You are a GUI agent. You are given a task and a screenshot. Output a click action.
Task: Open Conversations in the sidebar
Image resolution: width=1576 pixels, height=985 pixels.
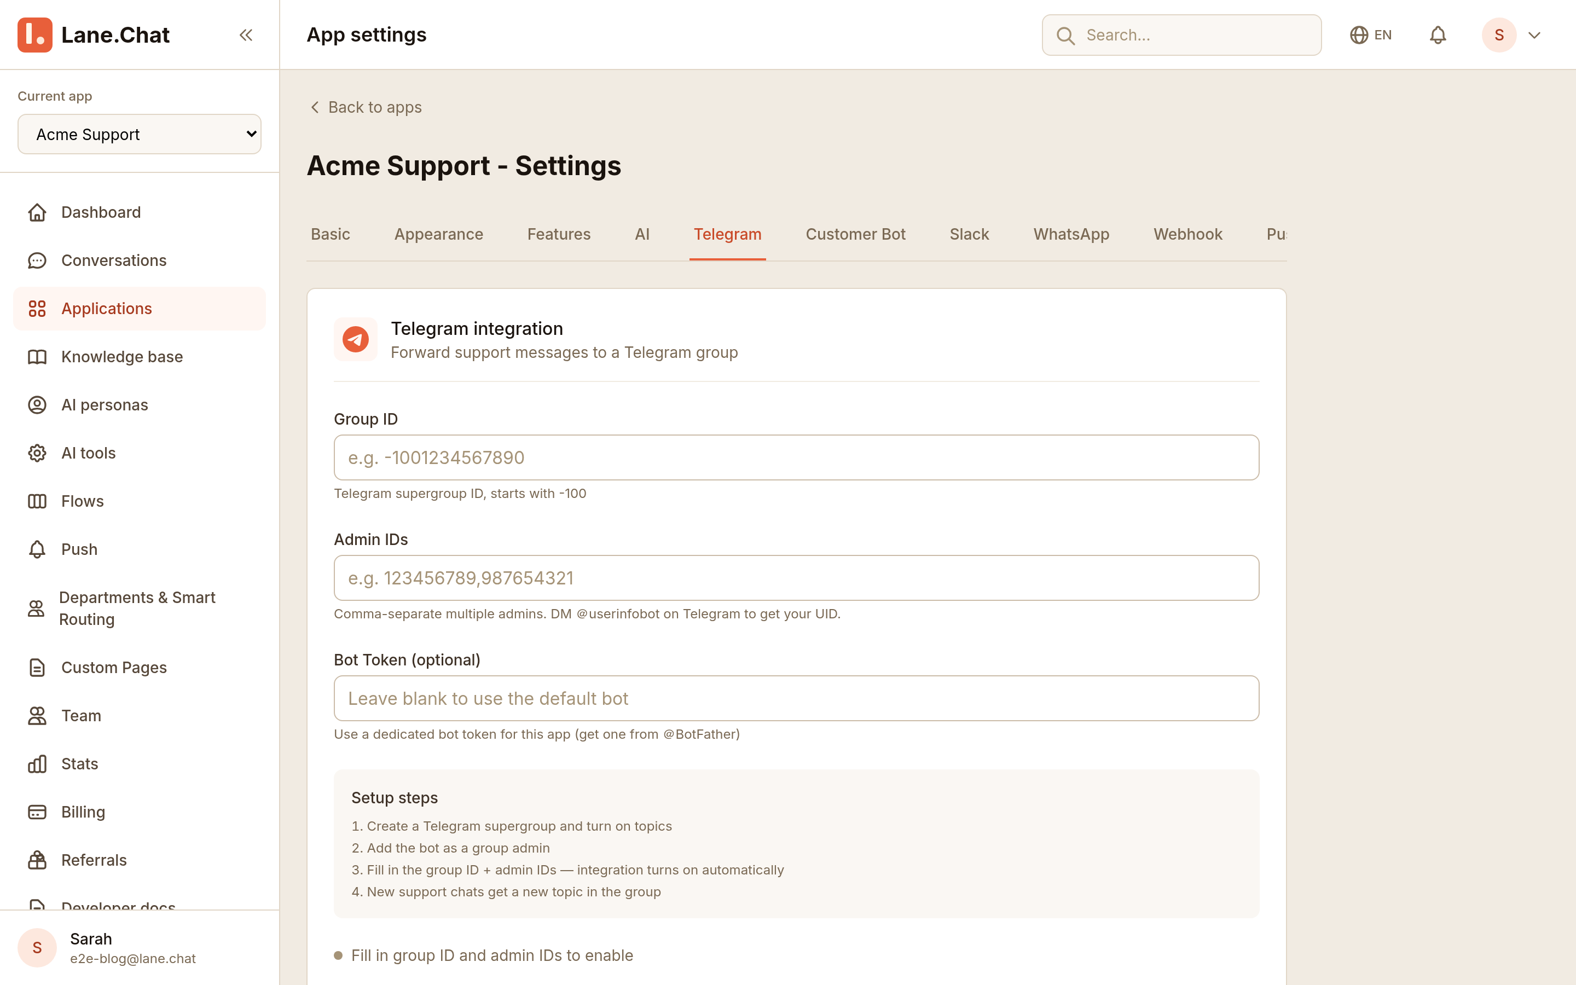(x=140, y=260)
